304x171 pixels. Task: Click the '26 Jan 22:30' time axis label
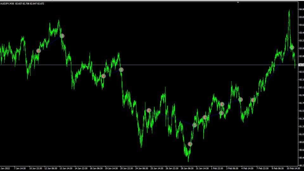point(172,168)
